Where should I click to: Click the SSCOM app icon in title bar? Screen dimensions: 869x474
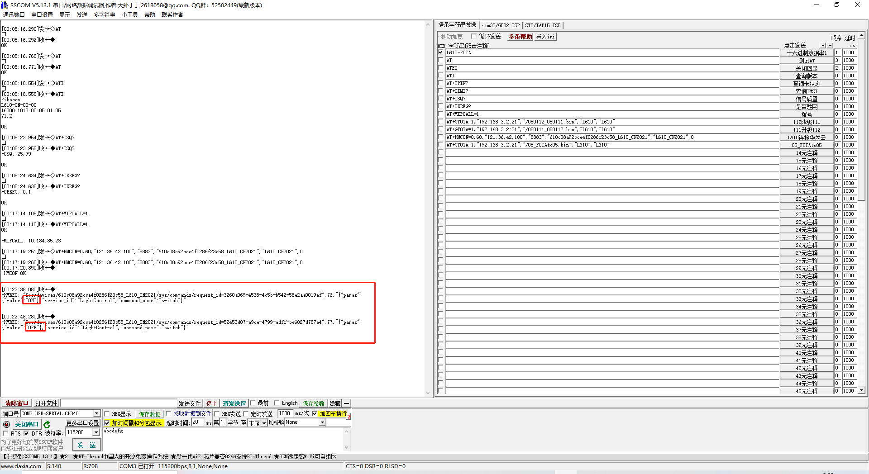click(x=5, y=5)
